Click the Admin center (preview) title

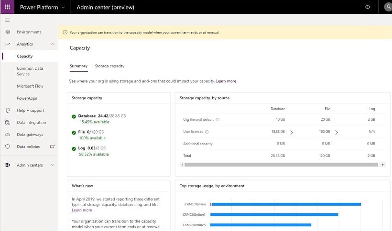coord(105,7)
